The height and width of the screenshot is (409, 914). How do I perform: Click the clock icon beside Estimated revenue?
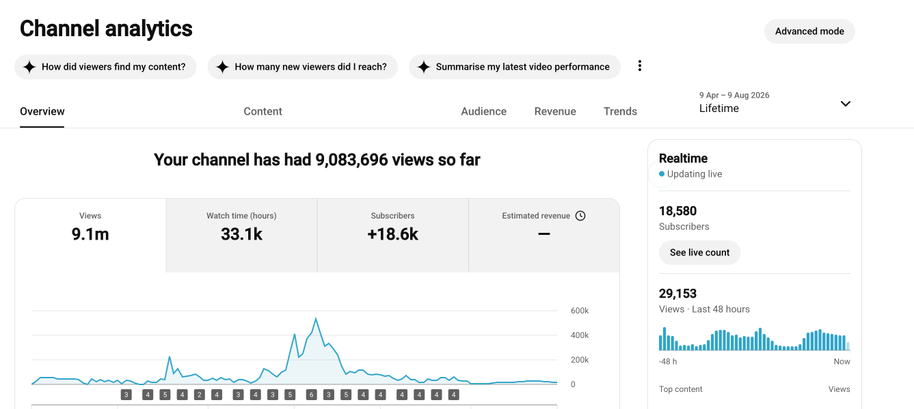(580, 216)
